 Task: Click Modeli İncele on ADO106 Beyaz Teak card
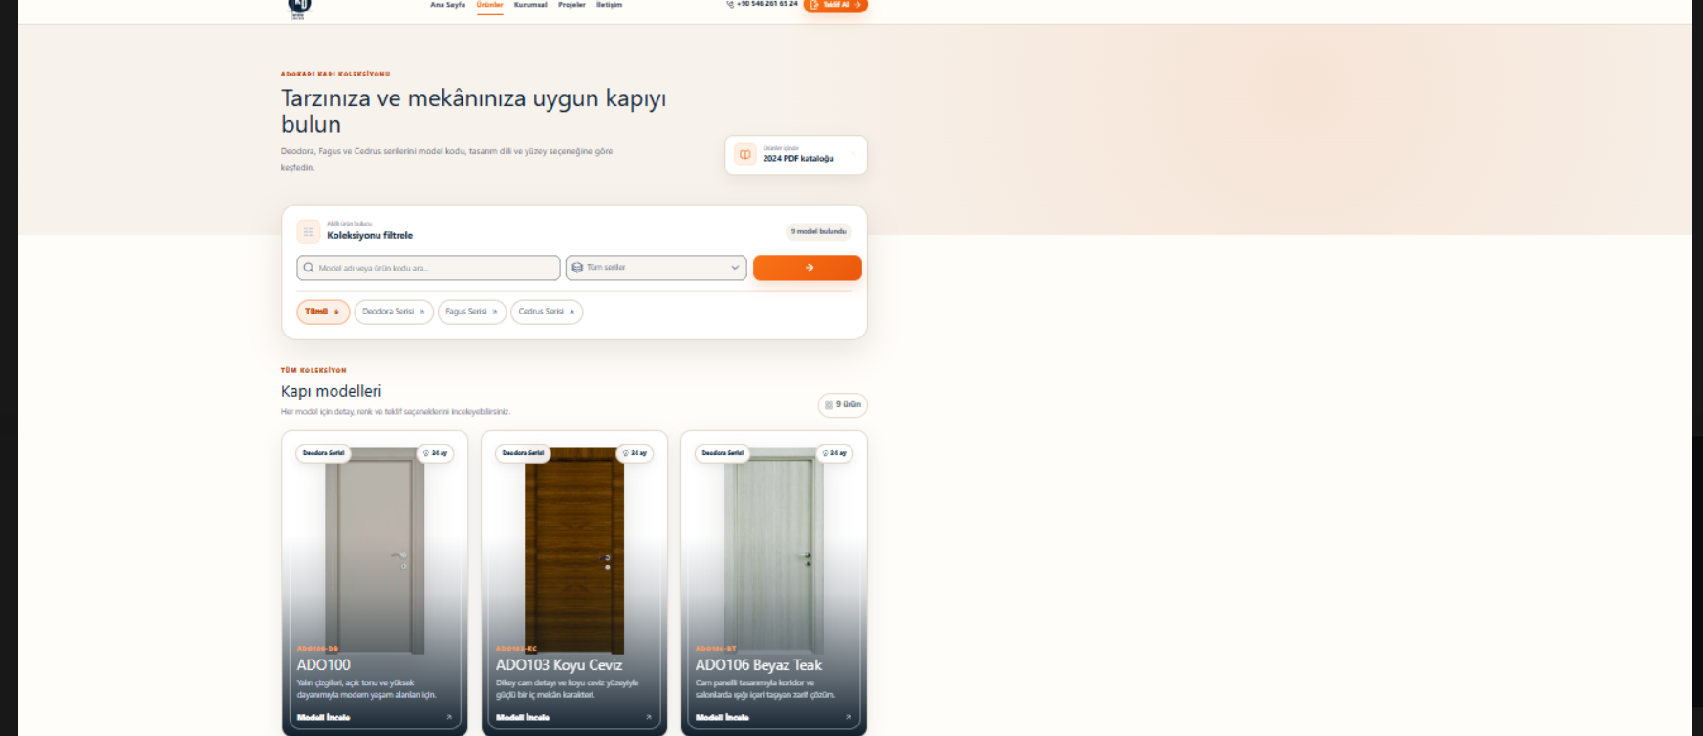pos(722,717)
